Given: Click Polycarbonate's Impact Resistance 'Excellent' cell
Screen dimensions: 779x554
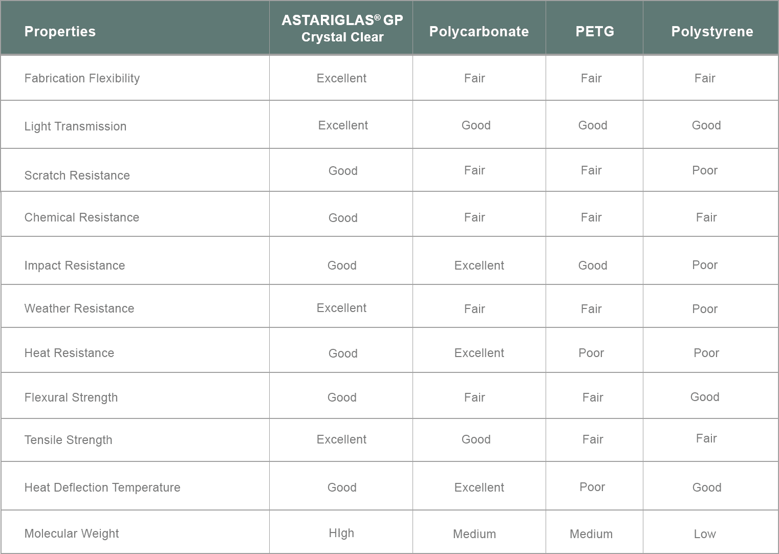Looking at the screenshot, I should tap(479, 265).
